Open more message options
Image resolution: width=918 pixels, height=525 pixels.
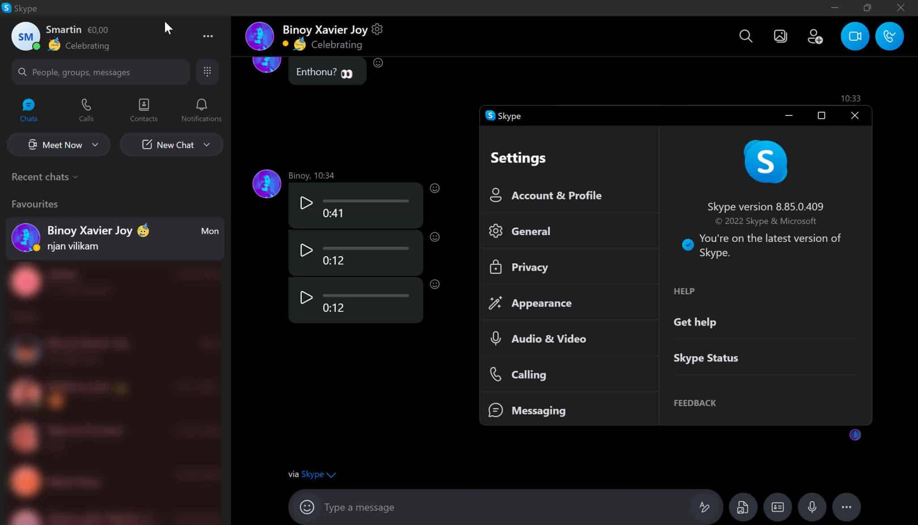846,507
